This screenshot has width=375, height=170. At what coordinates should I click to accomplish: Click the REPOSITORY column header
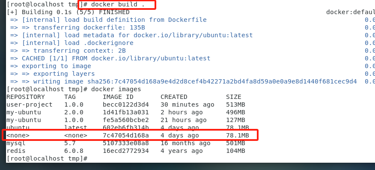(x=26, y=97)
